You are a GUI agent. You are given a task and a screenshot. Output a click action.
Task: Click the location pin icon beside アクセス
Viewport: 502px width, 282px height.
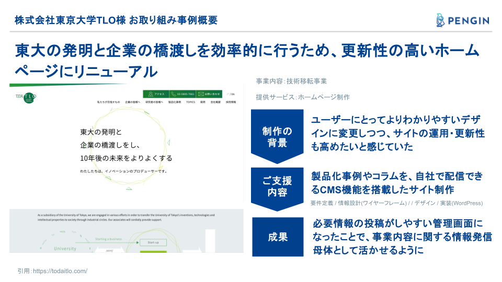[151, 94]
